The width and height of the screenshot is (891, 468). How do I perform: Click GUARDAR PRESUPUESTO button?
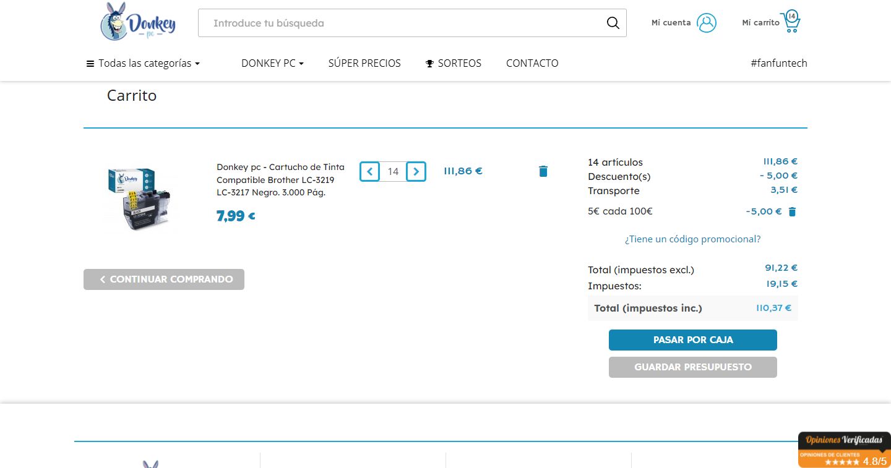[x=692, y=367]
